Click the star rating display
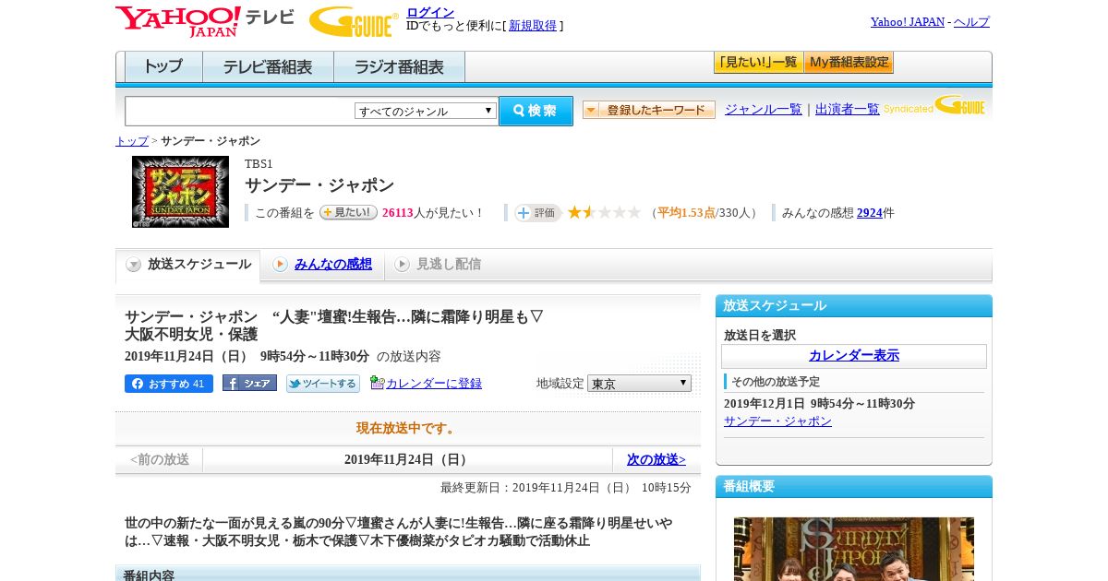This screenshot has width=1108, height=581. click(x=604, y=212)
